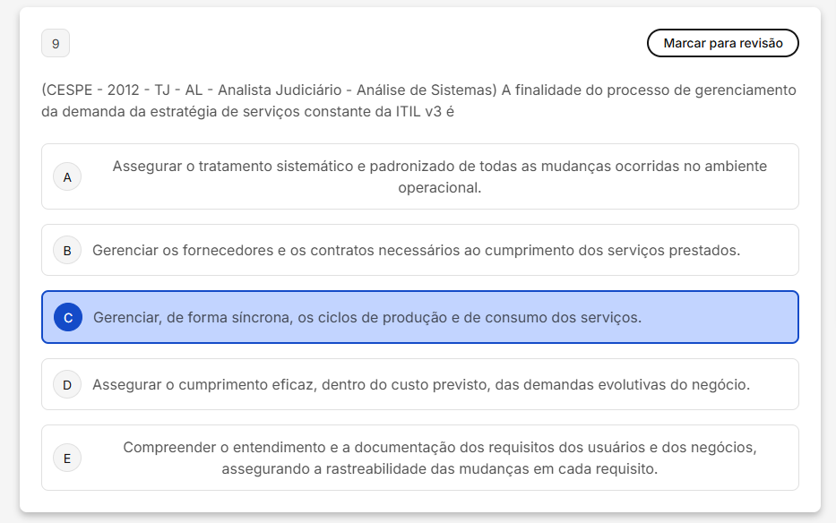Click 'ITIL v3 é' in the question text

coord(425,112)
